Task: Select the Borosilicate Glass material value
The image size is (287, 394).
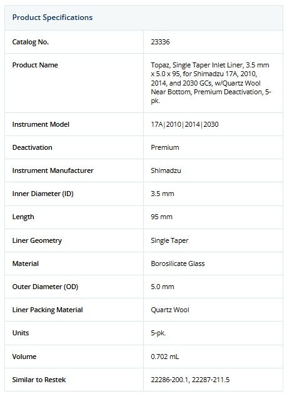Action: (x=178, y=263)
